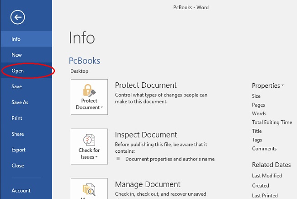Click the large Info page heading

pos(82,38)
